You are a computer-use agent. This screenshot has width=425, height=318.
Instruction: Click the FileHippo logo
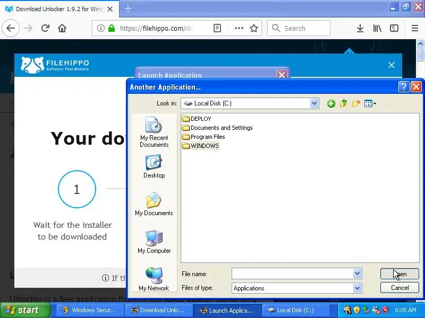pos(55,65)
